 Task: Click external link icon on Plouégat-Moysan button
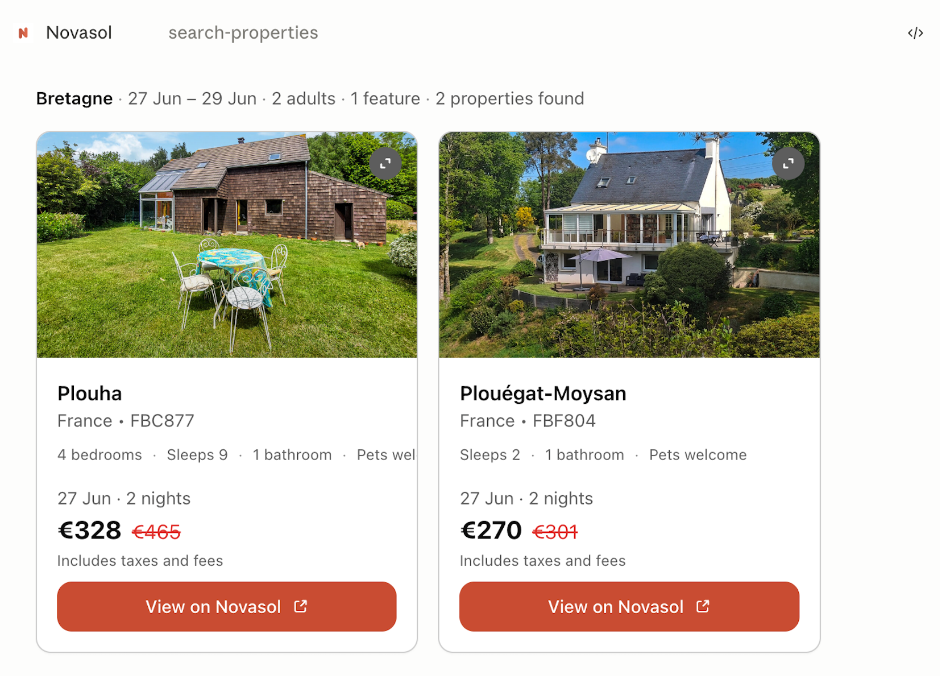703,606
